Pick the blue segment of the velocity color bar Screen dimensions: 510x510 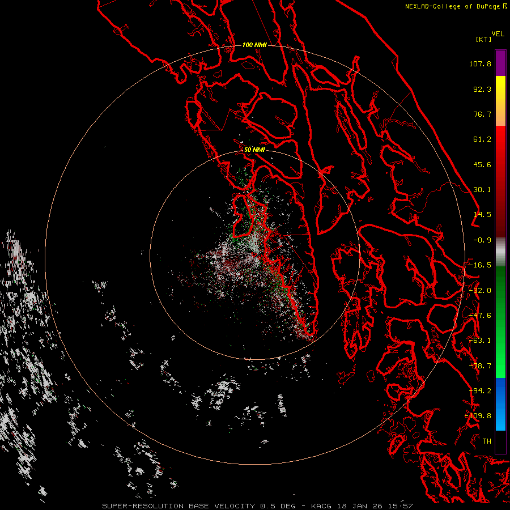point(500,404)
